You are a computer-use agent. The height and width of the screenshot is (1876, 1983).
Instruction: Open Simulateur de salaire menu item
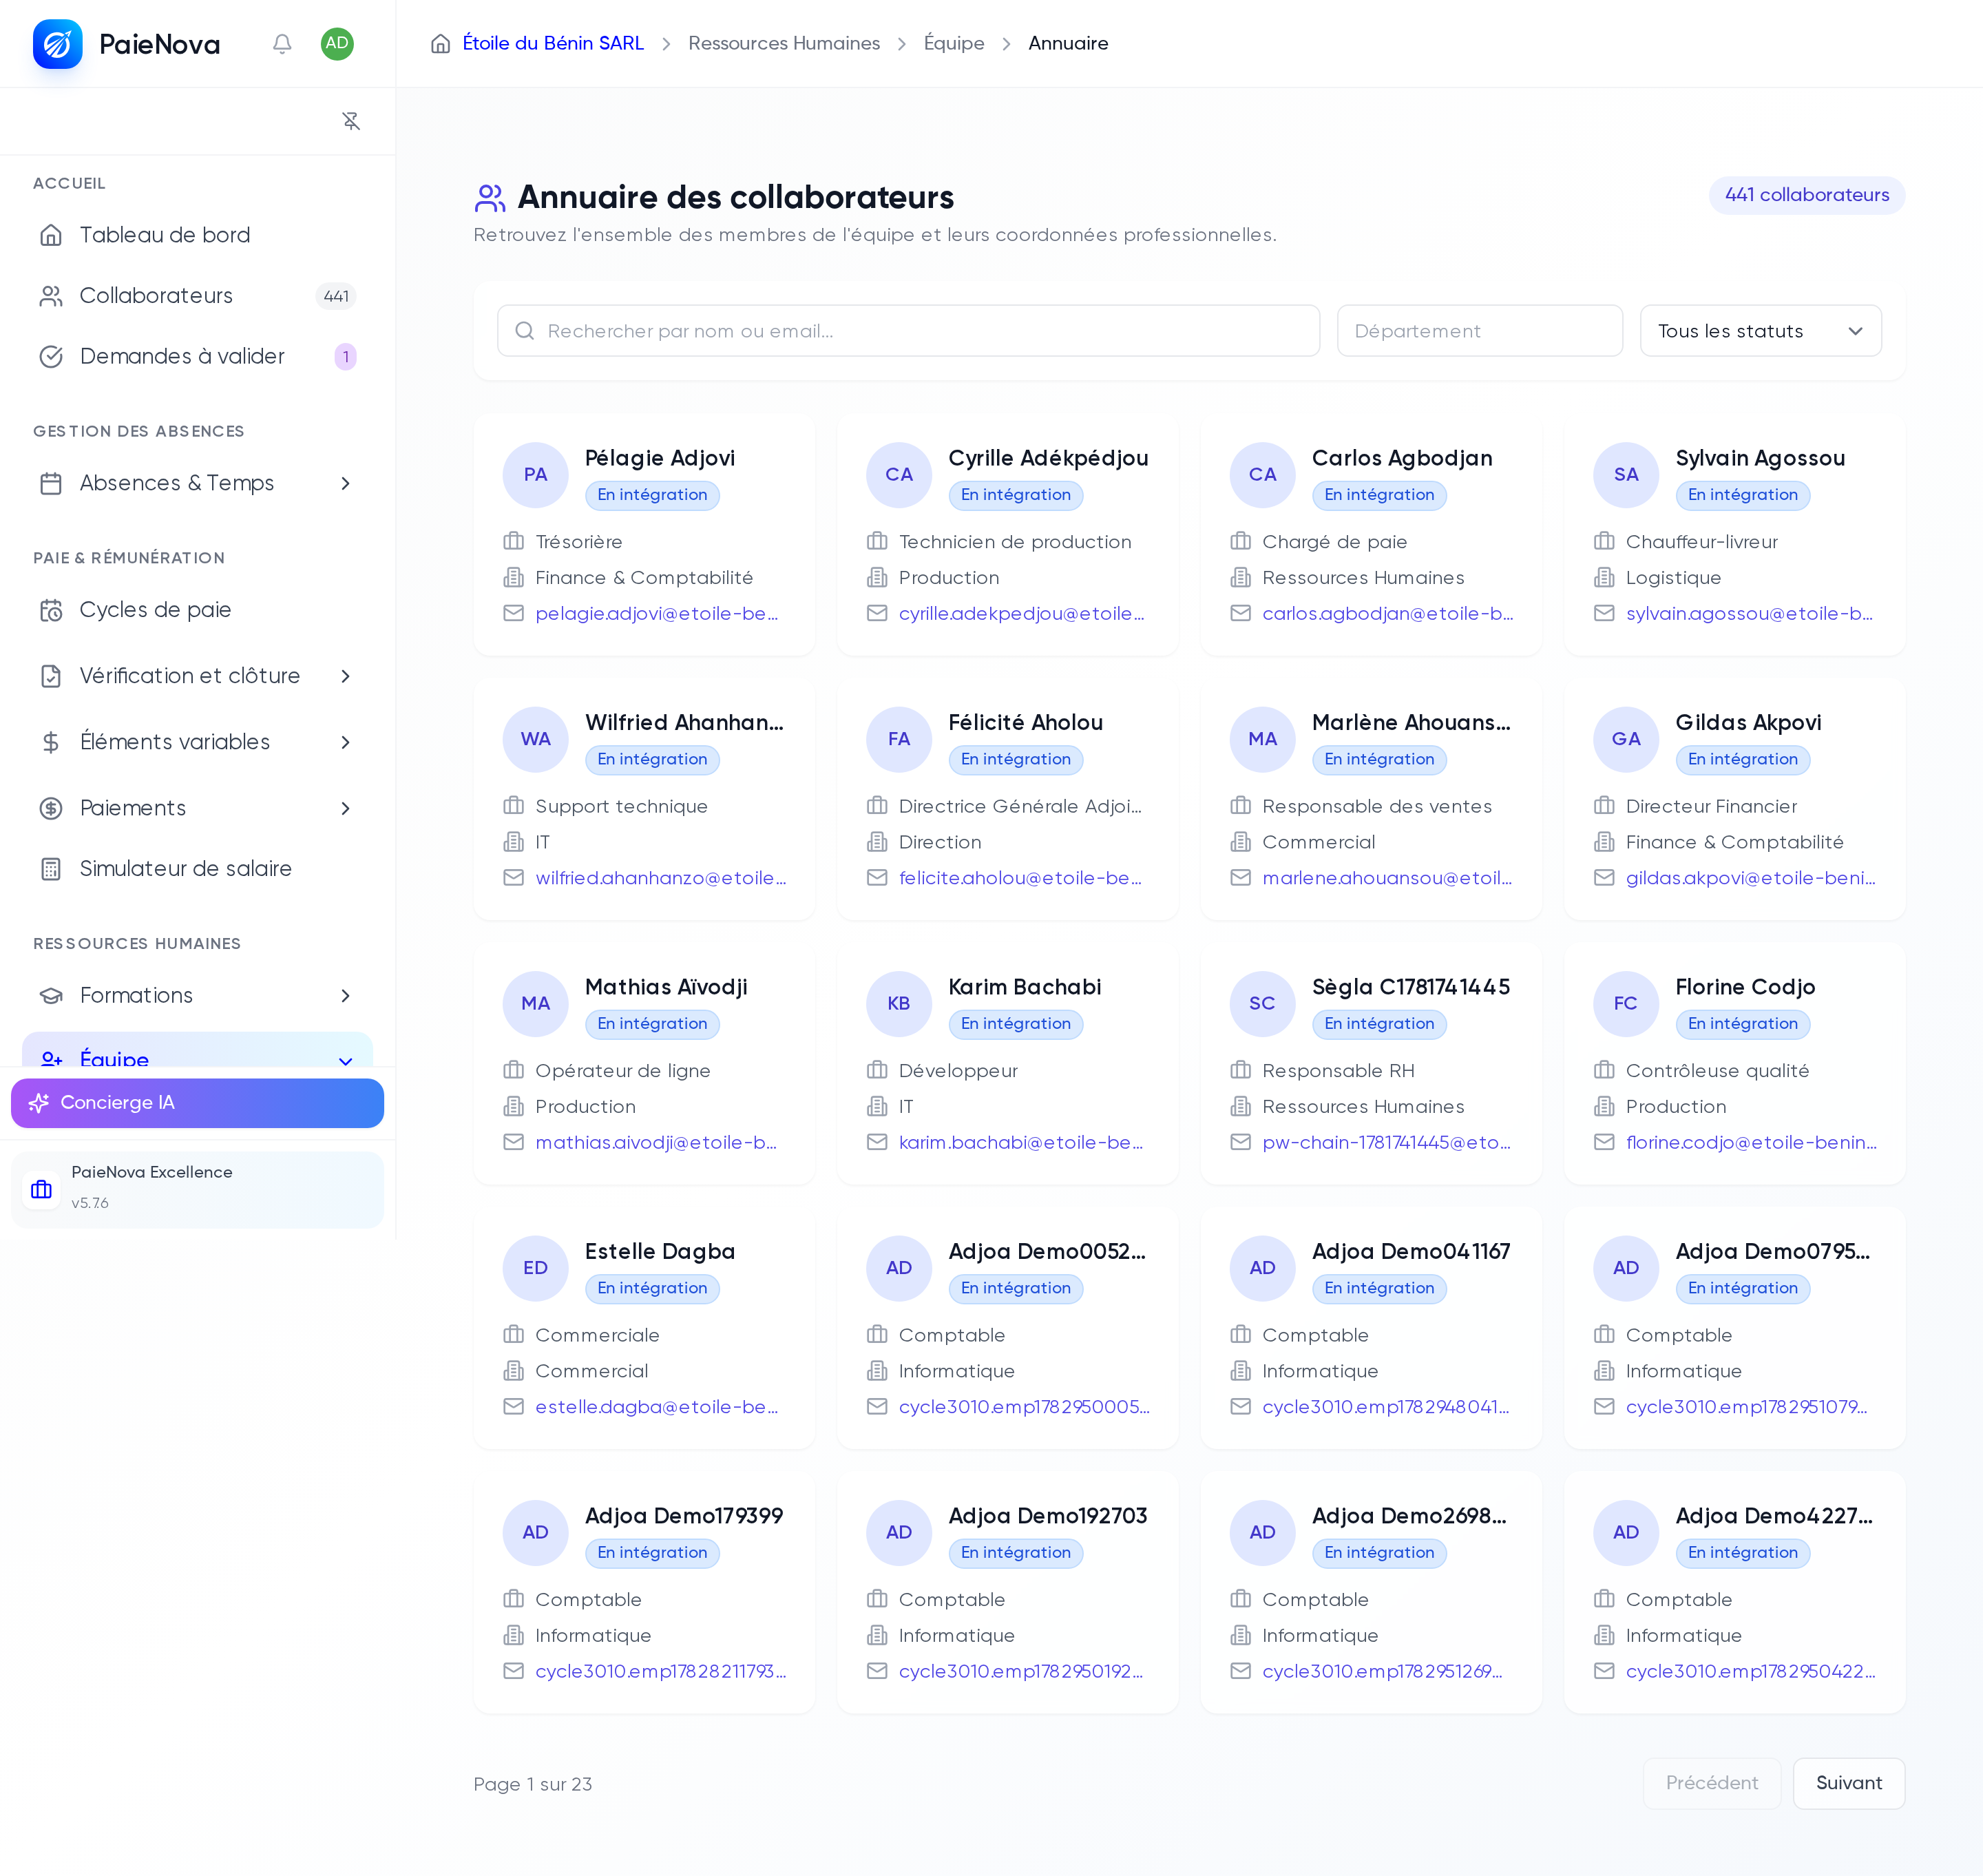point(197,870)
